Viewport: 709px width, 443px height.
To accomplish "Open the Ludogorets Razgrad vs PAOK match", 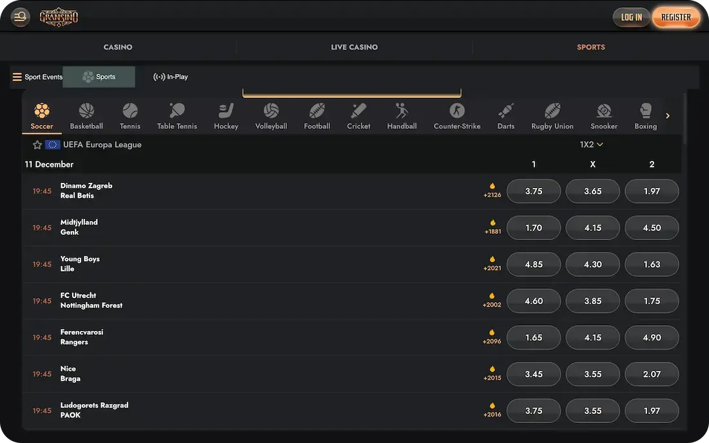I will (95, 410).
